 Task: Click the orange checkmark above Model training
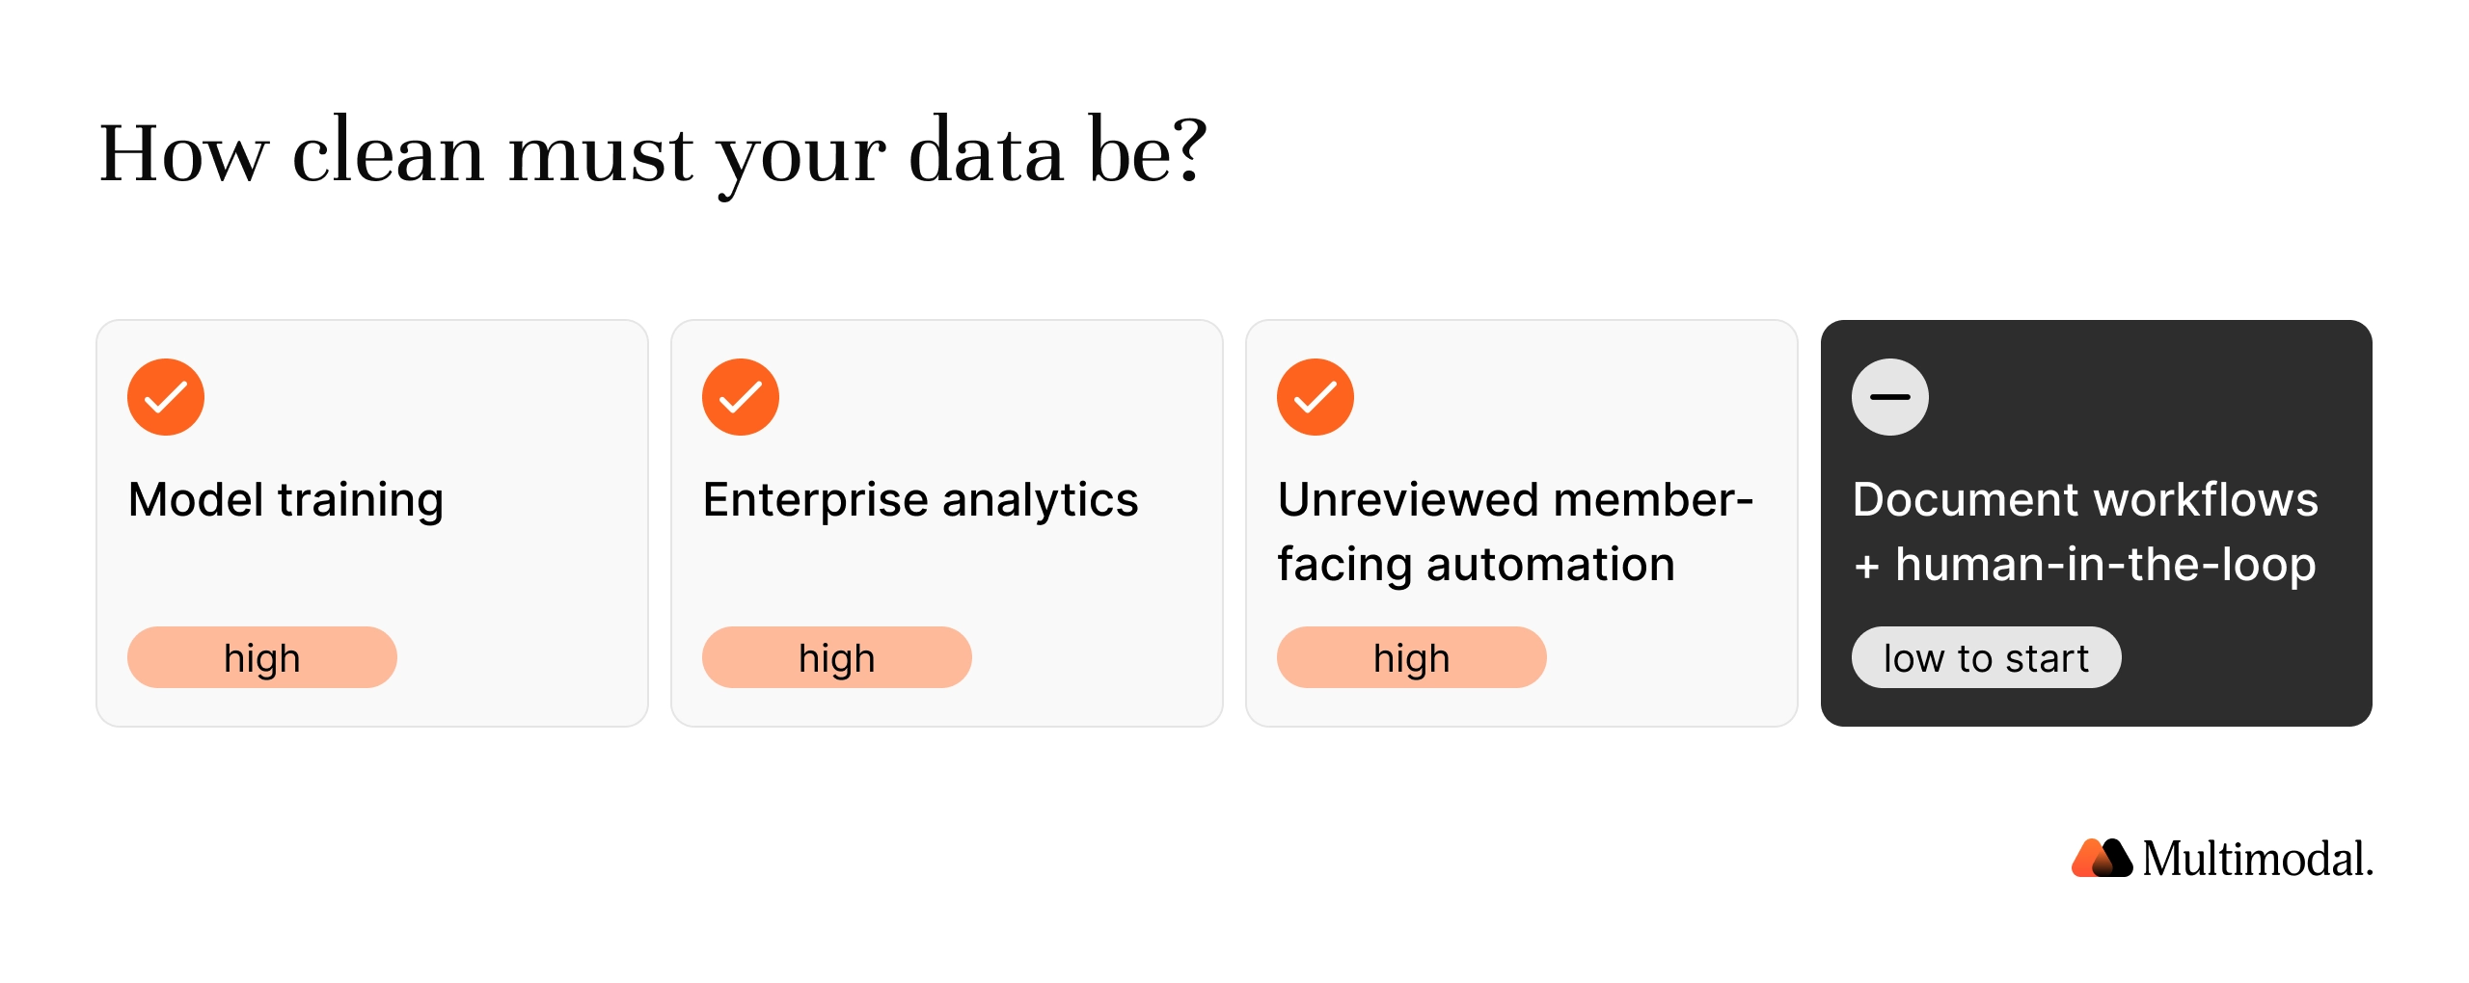(x=166, y=397)
